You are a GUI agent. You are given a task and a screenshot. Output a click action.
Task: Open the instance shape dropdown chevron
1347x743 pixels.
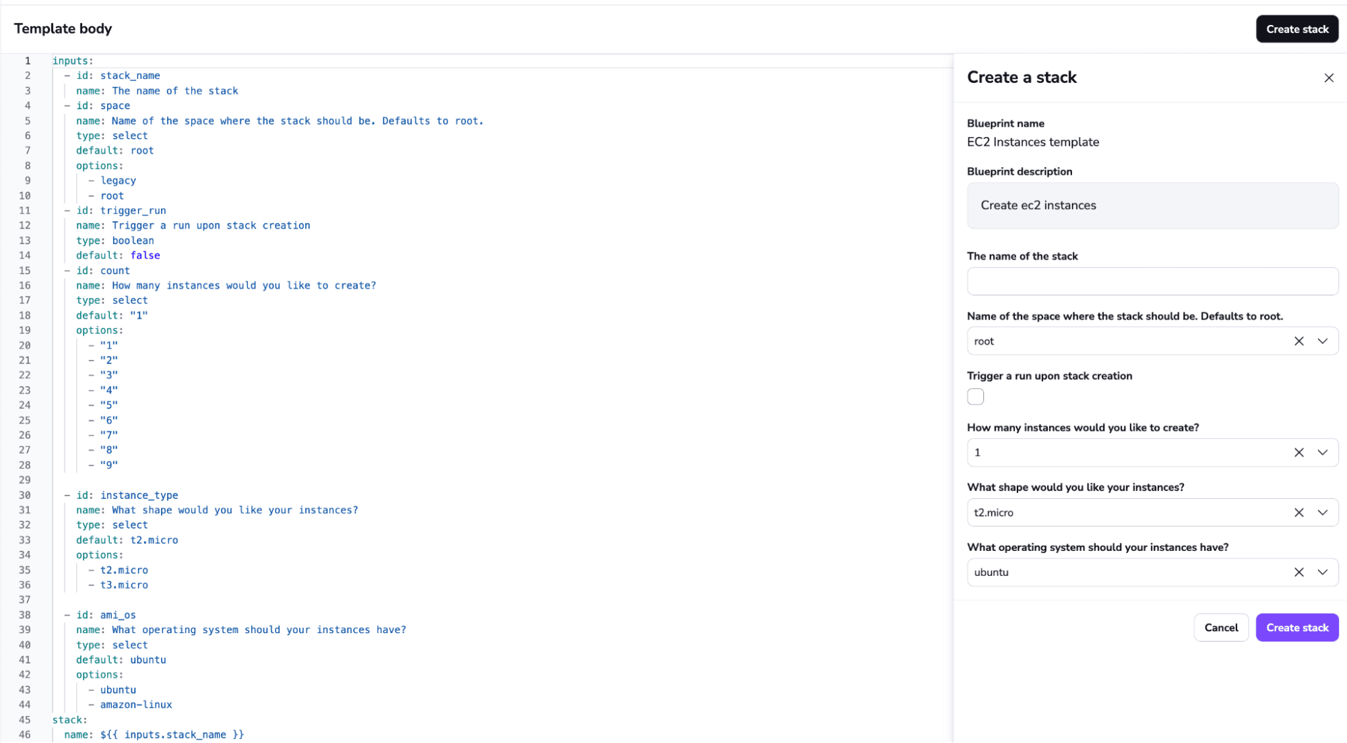click(1322, 512)
